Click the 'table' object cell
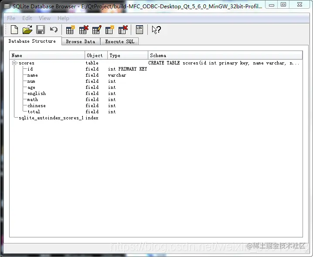The height and width of the screenshot is (257, 313). point(92,63)
